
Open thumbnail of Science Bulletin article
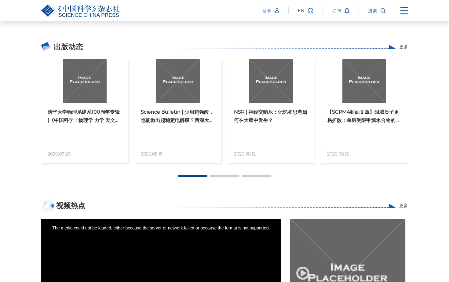pyautogui.click(x=178, y=81)
